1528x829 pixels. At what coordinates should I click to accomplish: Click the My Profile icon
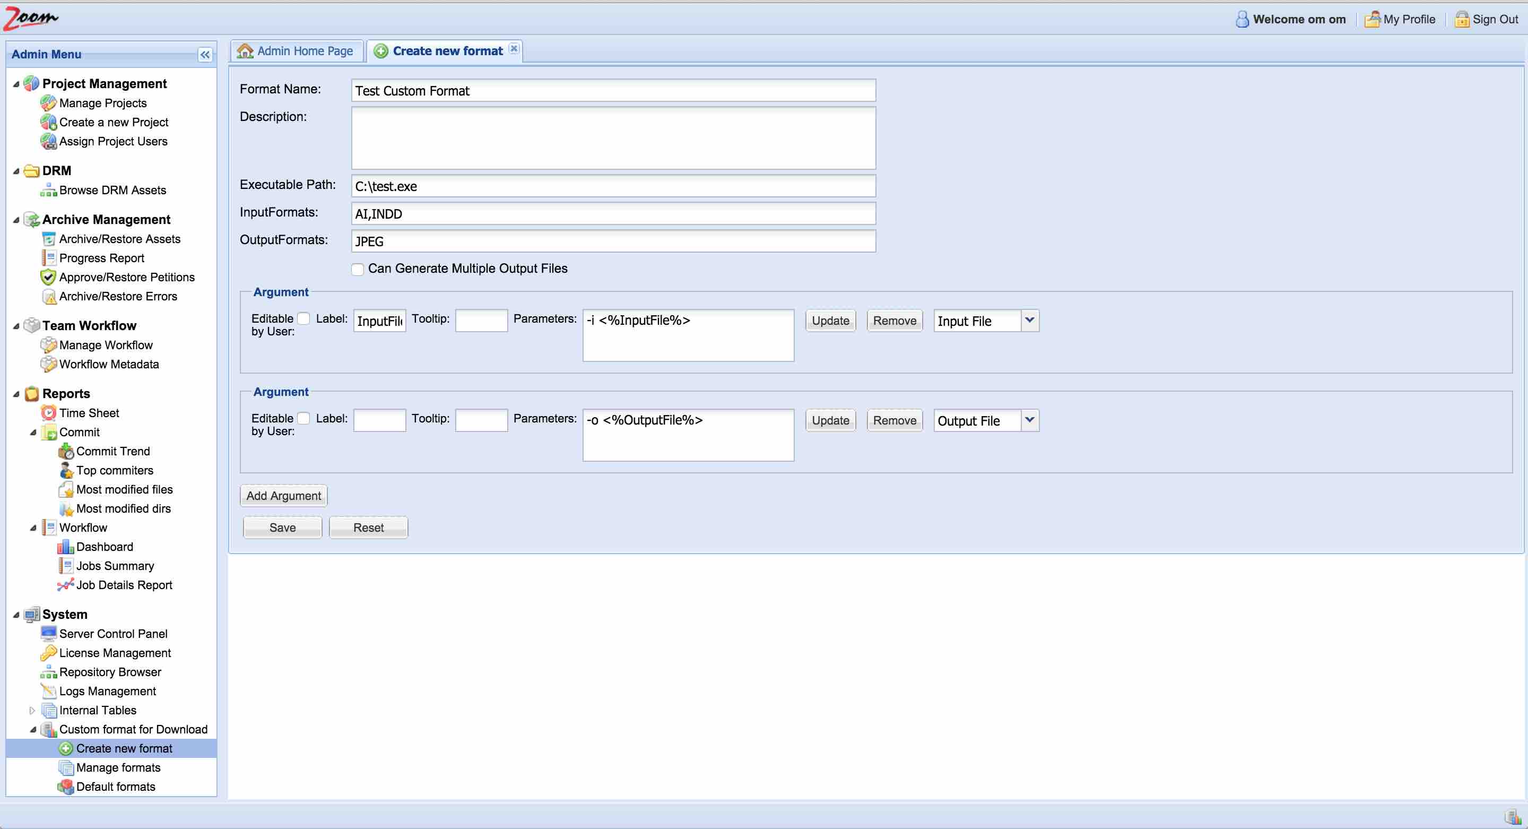pyautogui.click(x=1372, y=19)
